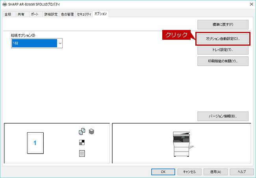Select the 1段 value in combo box

point(34,43)
